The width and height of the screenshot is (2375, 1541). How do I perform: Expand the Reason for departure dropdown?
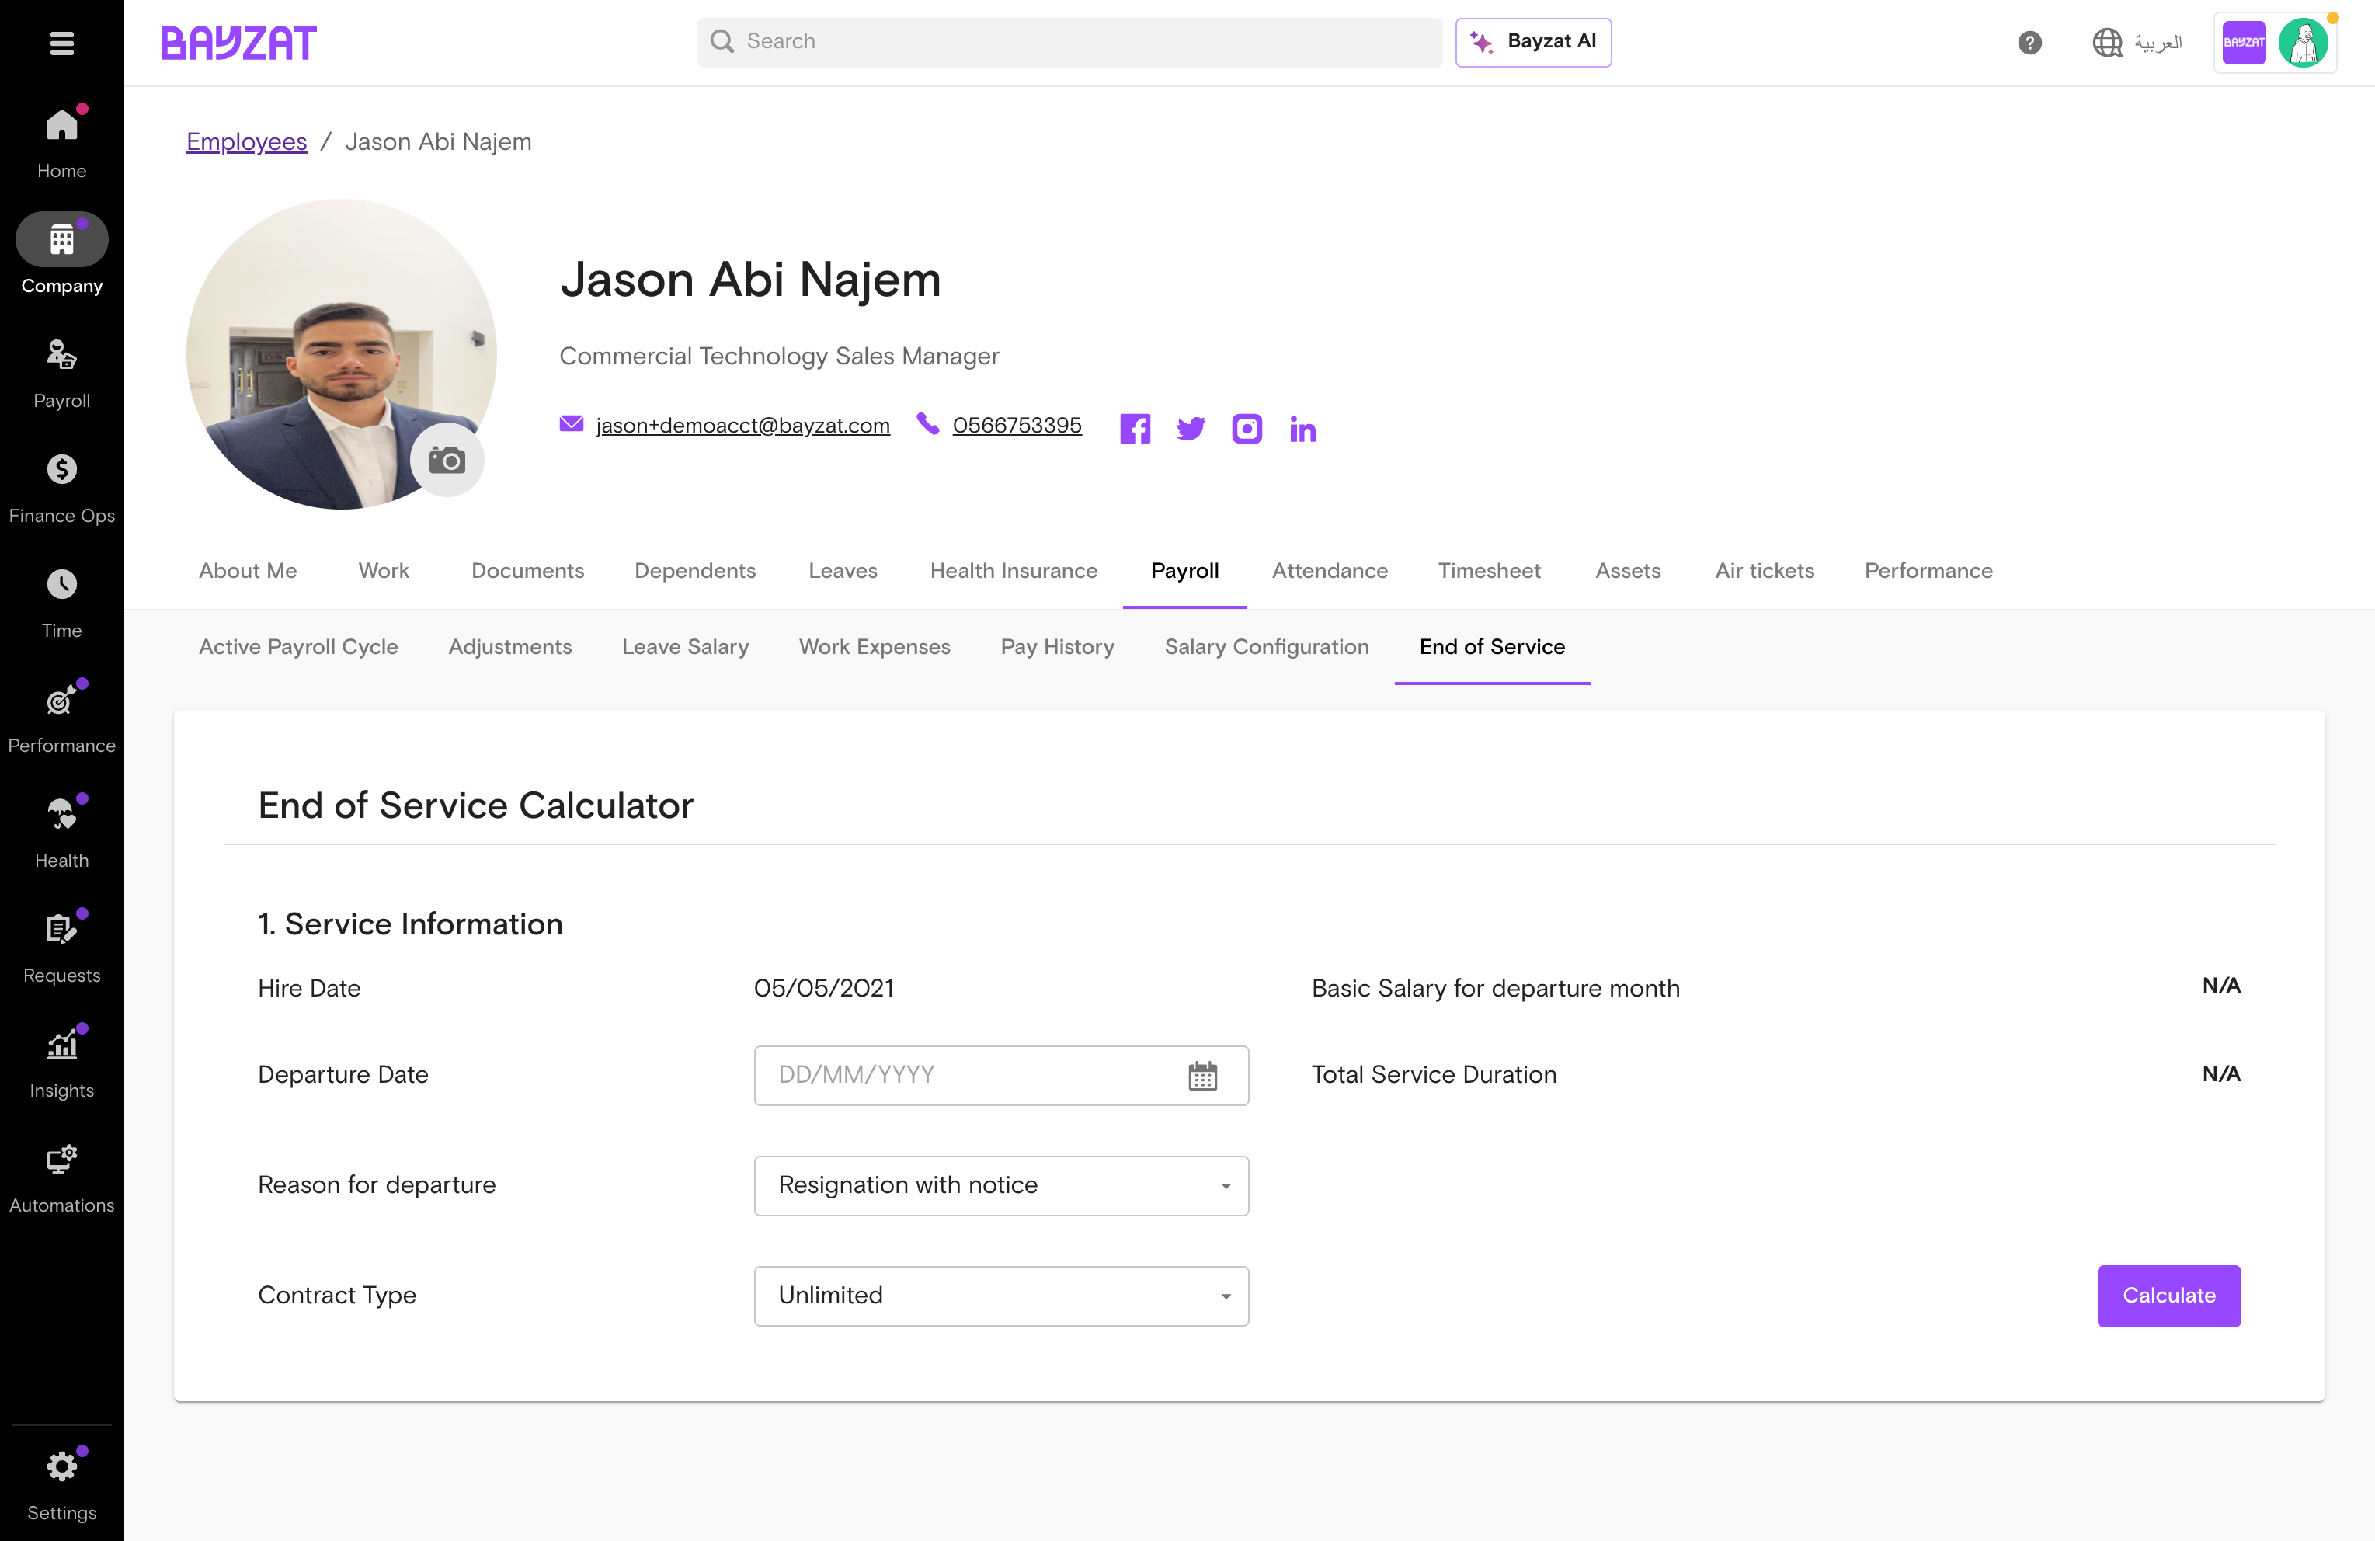(x=1001, y=1186)
